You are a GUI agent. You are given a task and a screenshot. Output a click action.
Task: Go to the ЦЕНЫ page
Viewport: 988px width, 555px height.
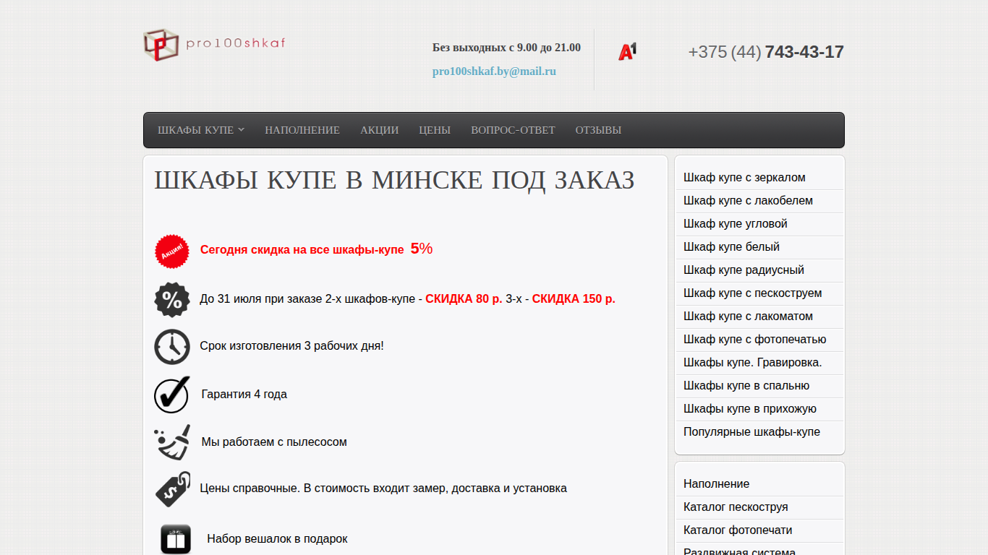click(x=435, y=130)
